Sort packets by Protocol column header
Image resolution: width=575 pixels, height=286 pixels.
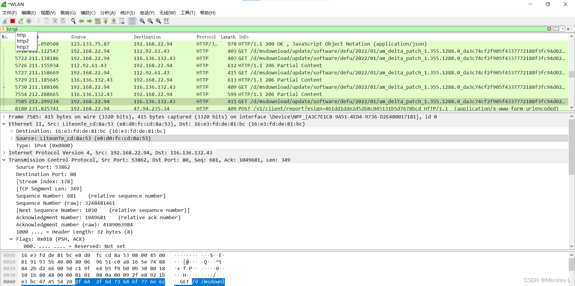click(x=207, y=37)
